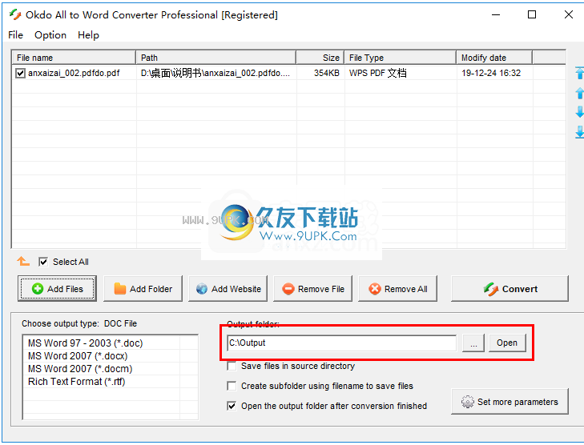Click the Add Website button
This screenshot has width=584, height=445.
pos(228,289)
